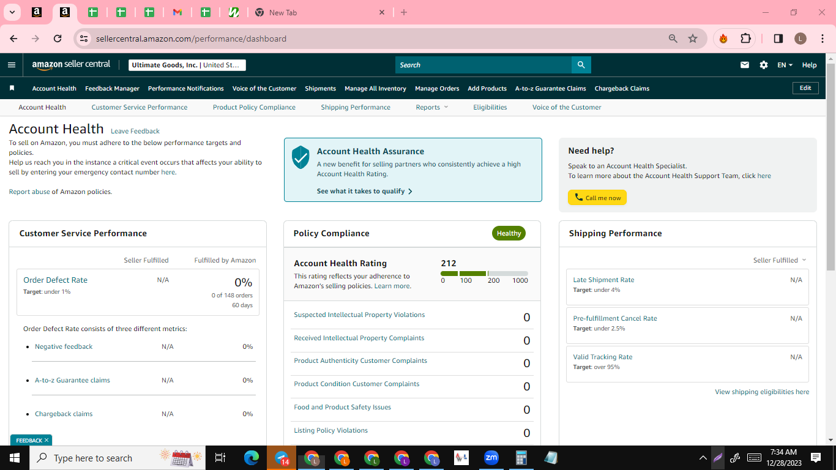Open Suspected Intellectual Property Violations link
This screenshot has width=836, height=470.
pos(359,315)
